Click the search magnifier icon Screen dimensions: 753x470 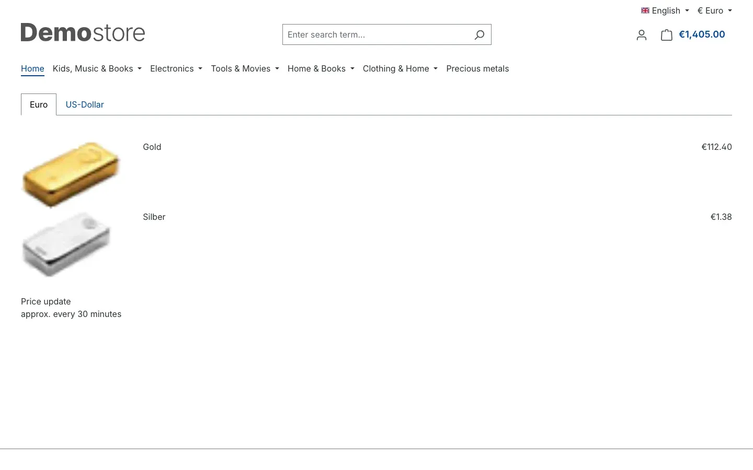(480, 35)
